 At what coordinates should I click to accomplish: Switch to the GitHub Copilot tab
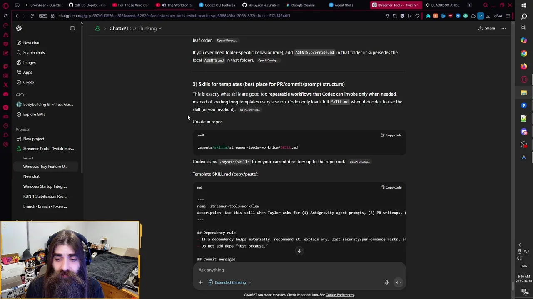click(87, 5)
